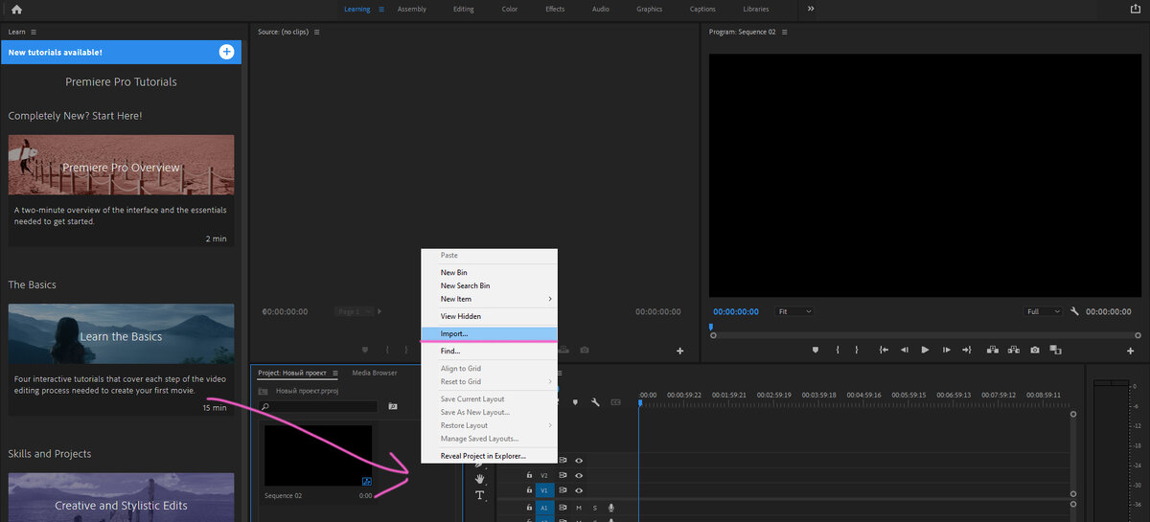Mute track A1 with M button
Image resolution: width=1150 pixels, height=522 pixels.
579,508
